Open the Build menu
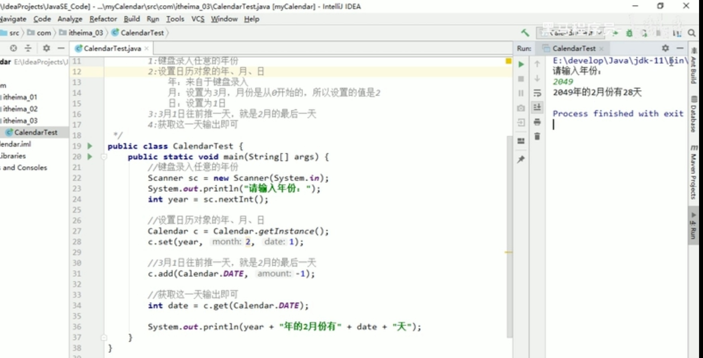Viewport: 703px width, 358px height. [x=132, y=19]
